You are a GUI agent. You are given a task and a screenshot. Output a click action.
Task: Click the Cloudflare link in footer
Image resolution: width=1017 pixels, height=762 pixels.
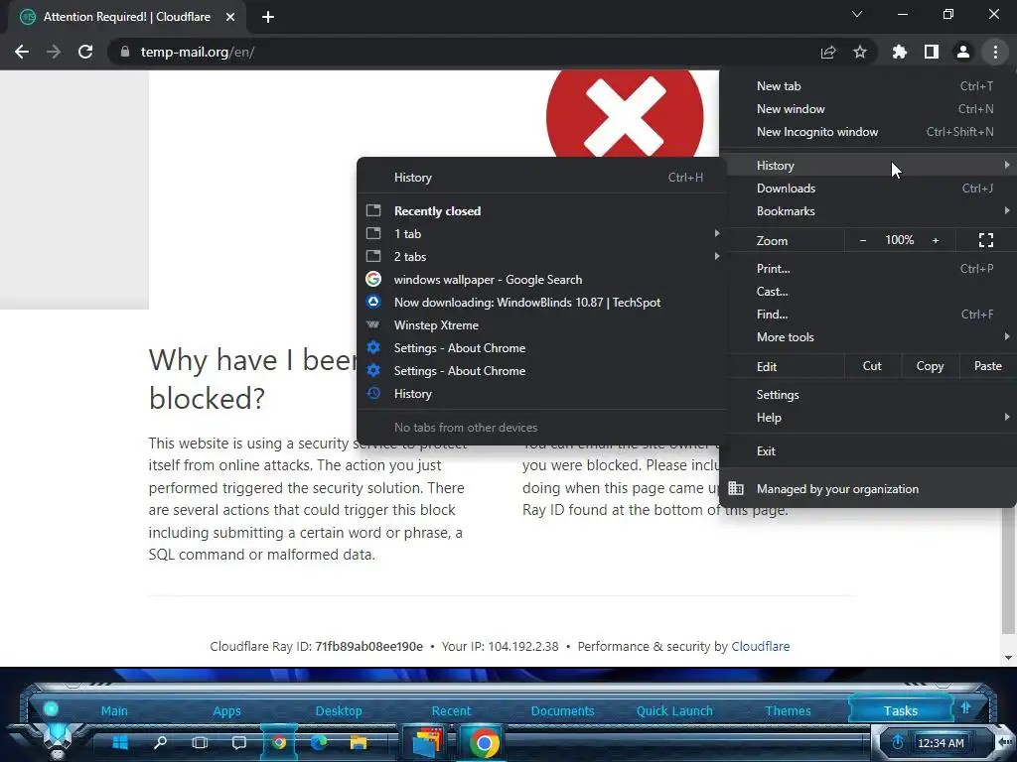760,647
